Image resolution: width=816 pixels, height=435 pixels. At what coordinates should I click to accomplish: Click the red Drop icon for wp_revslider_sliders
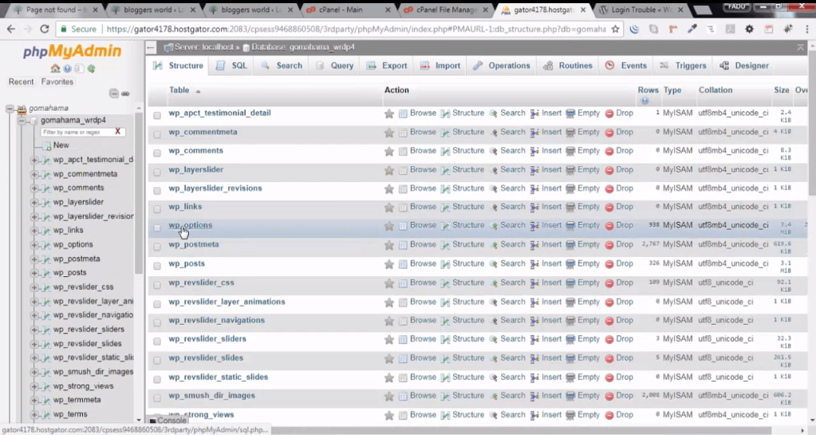pyautogui.click(x=609, y=340)
